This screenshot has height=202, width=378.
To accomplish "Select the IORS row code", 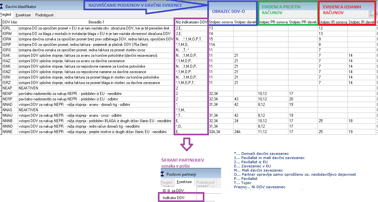I will tap(7, 50).
